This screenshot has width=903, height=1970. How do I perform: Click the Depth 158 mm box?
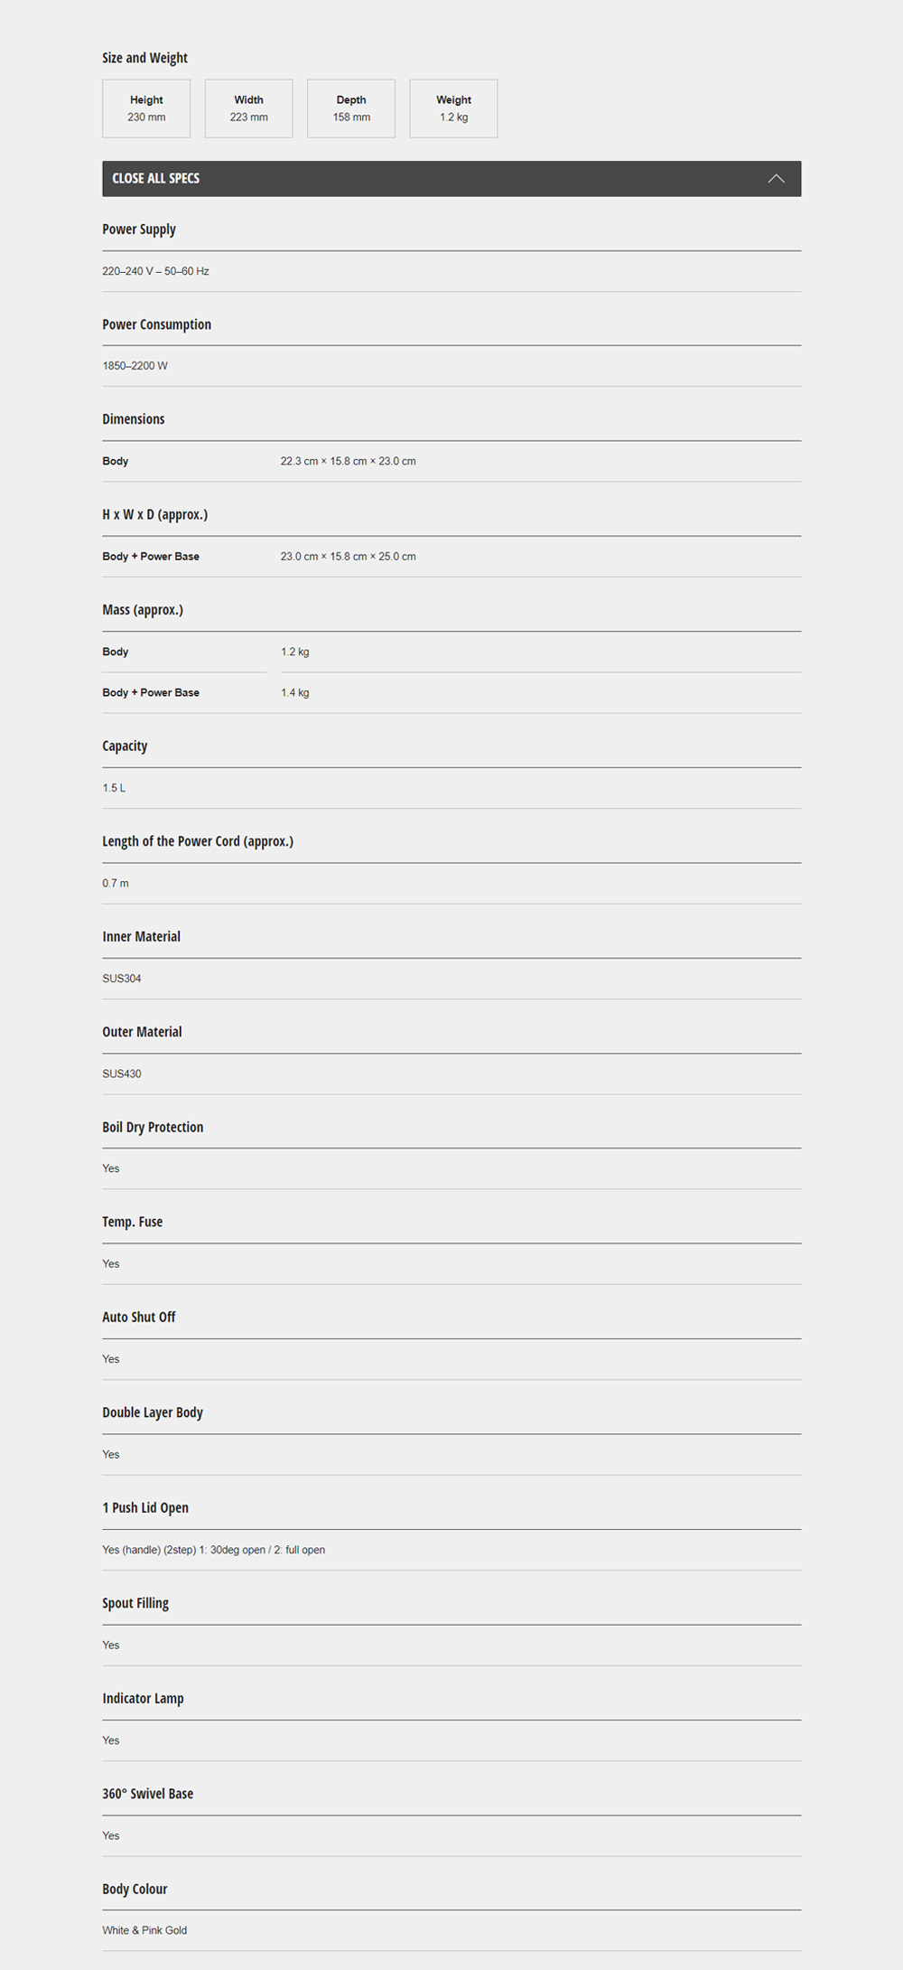(351, 108)
